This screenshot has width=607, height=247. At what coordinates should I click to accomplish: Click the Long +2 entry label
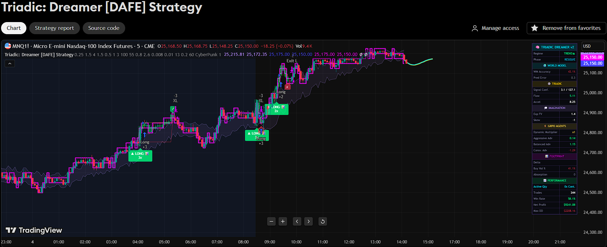281,94
